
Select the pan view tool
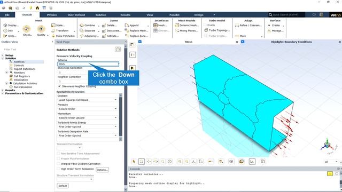coord(149,161)
